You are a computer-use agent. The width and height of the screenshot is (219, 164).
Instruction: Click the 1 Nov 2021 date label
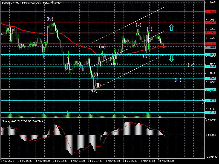pyautogui.click(x=7, y=161)
